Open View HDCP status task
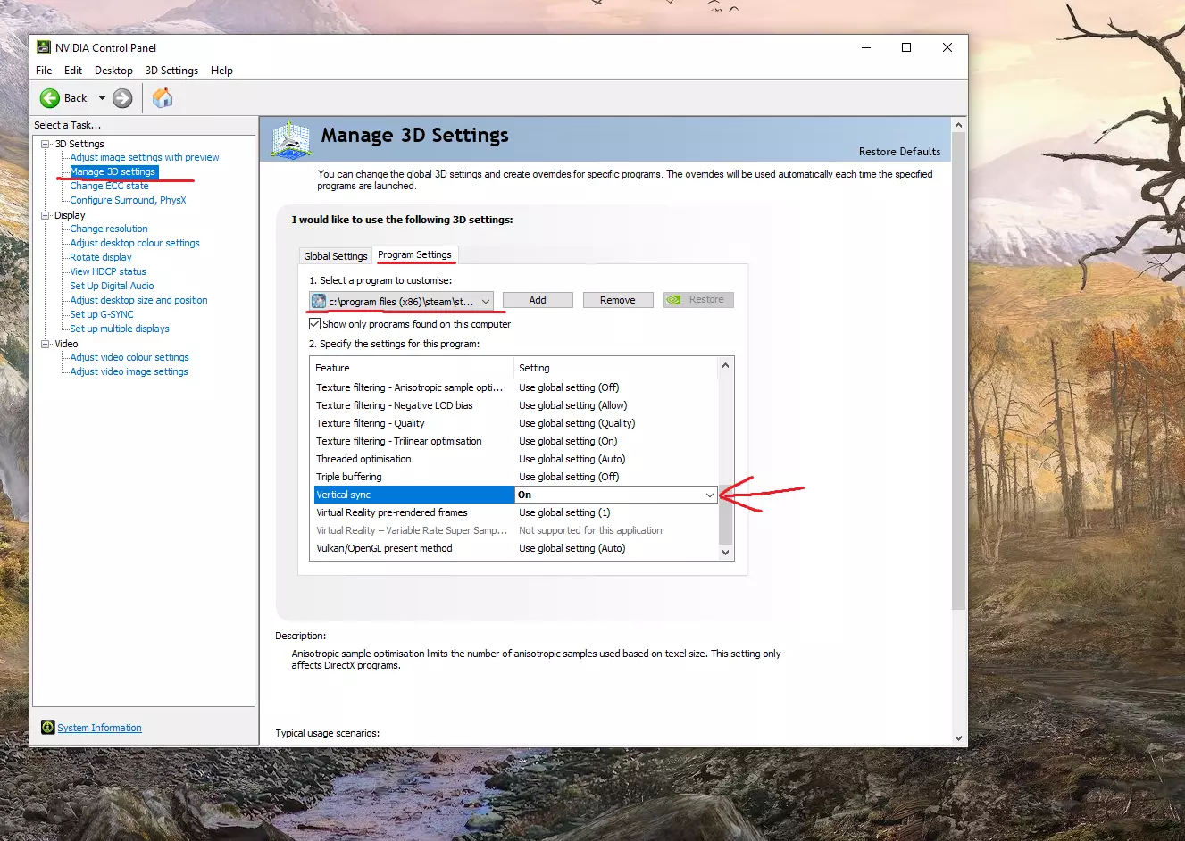The width and height of the screenshot is (1185, 841). [108, 271]
